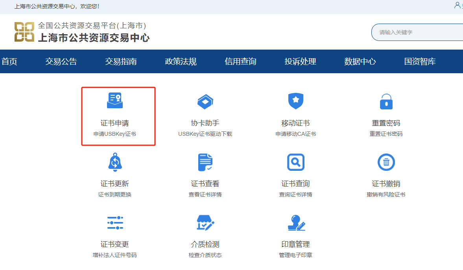
Task: Click the 申请移动CA证书 link text
Action: [x=295, y=134]
